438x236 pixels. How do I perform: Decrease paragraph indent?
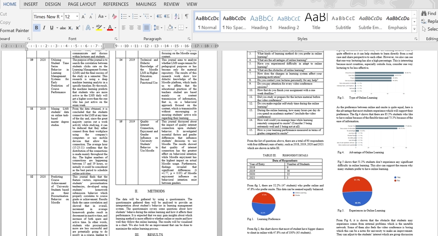coord(159,16)
